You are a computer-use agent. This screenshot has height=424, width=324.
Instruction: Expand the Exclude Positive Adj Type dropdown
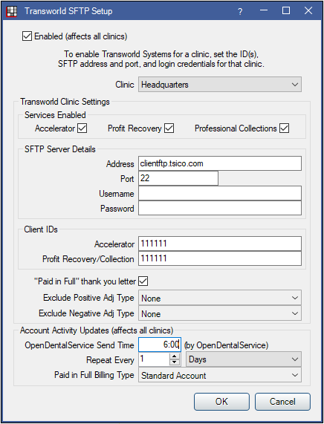pos(220,298)
